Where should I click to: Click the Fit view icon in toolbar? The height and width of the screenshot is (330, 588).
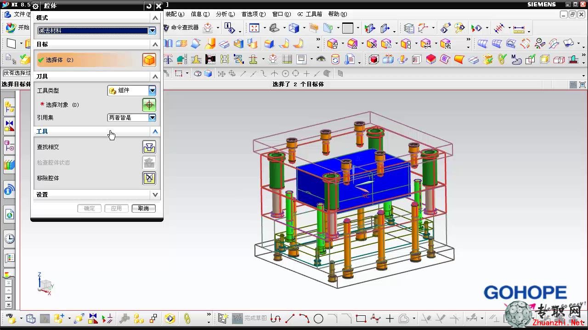pos(254,28)
